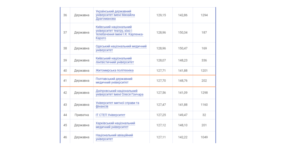
Task: Select rank number 44 cell
Action: coord(65,115)
